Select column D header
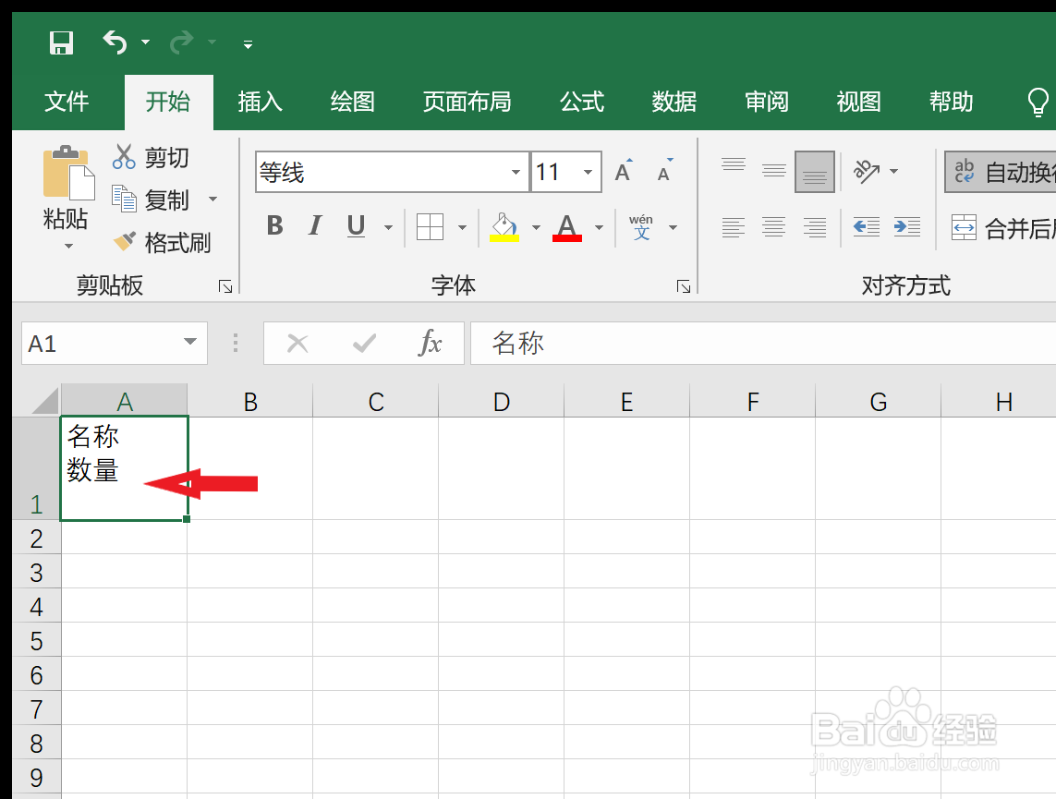1056x799 pixels. pyautogui.click(x=501, y=401)
